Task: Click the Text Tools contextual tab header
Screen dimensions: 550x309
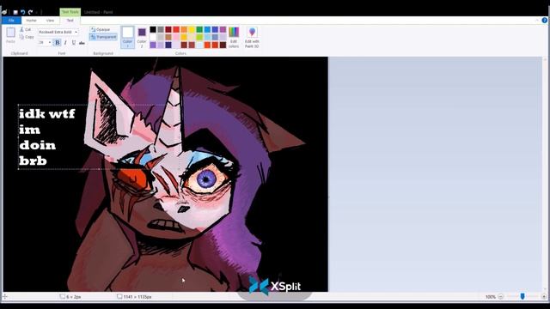Action: (x=70, y=12)
